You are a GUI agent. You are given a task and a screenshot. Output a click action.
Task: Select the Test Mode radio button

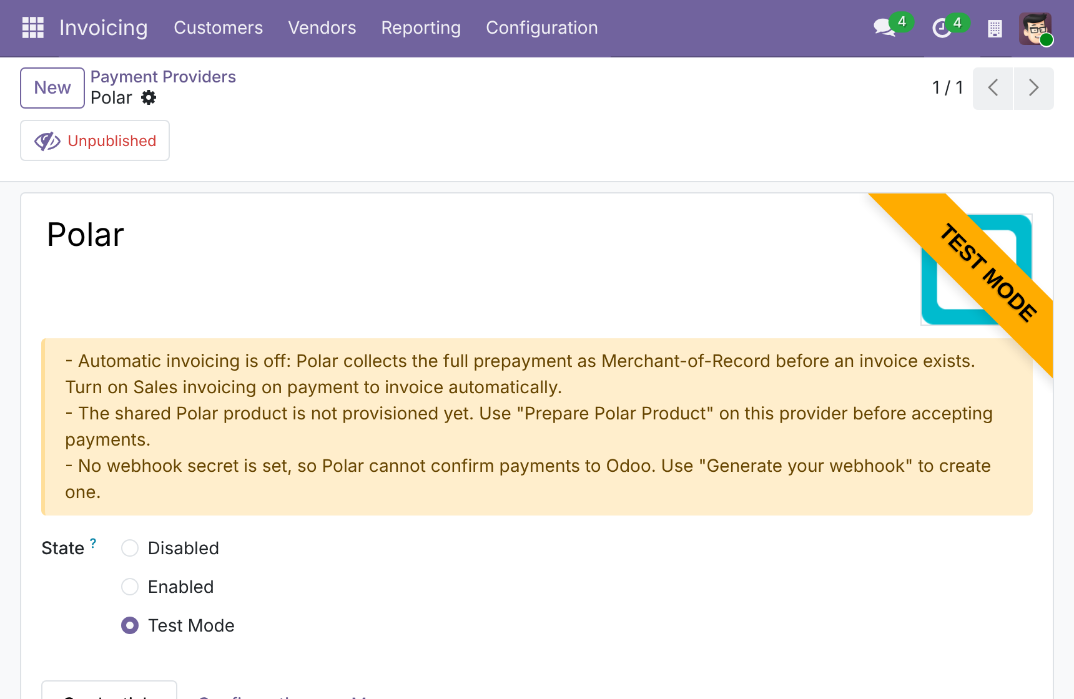(130, 625)
